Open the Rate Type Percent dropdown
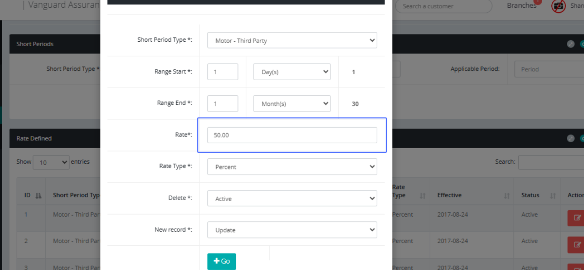Image resolution: width=584 pixels, height=270 pixels. [x=292, y=167]
